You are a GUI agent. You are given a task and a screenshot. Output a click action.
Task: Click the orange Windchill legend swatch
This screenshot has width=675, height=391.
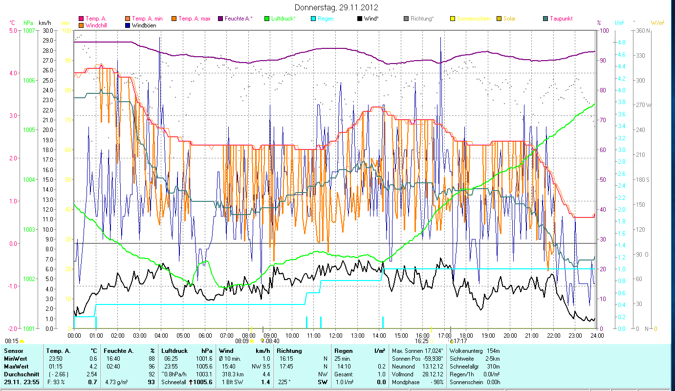tap(81, 25)
